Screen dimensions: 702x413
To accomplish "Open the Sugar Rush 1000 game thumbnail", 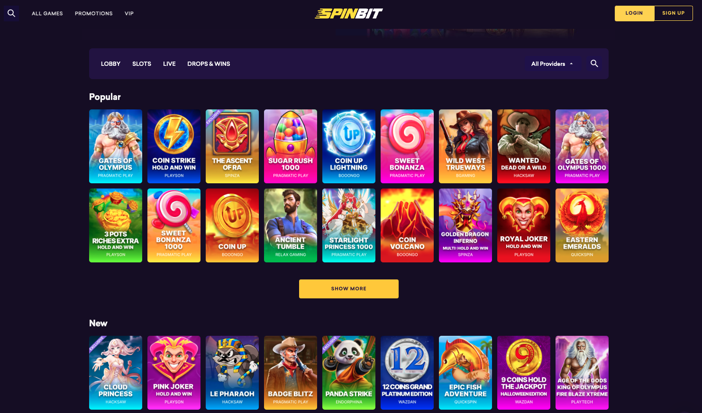I will click(291, 146).
